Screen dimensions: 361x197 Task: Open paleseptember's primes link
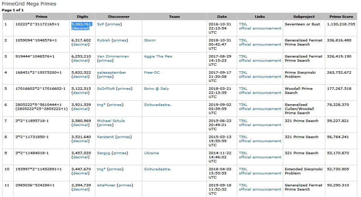point(105,77)
